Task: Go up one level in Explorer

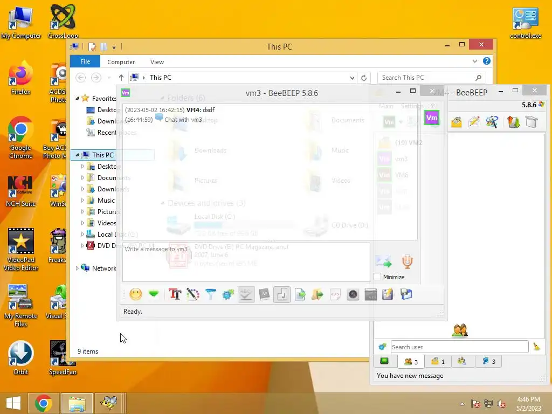Action: point(121,78)
